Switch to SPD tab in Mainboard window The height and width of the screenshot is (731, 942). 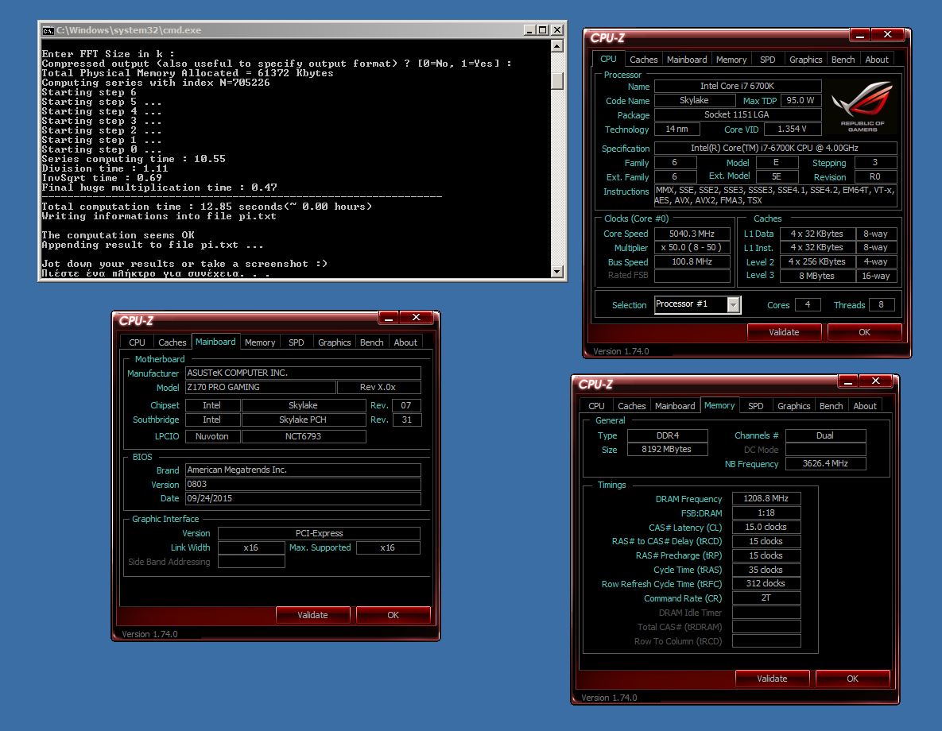pos(297,342)
